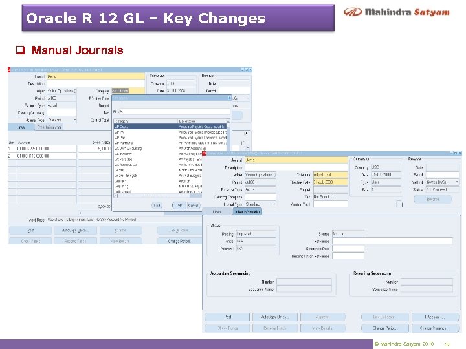
Task: Click Effective Date field in the front window
Action: (x=331, y=182)
